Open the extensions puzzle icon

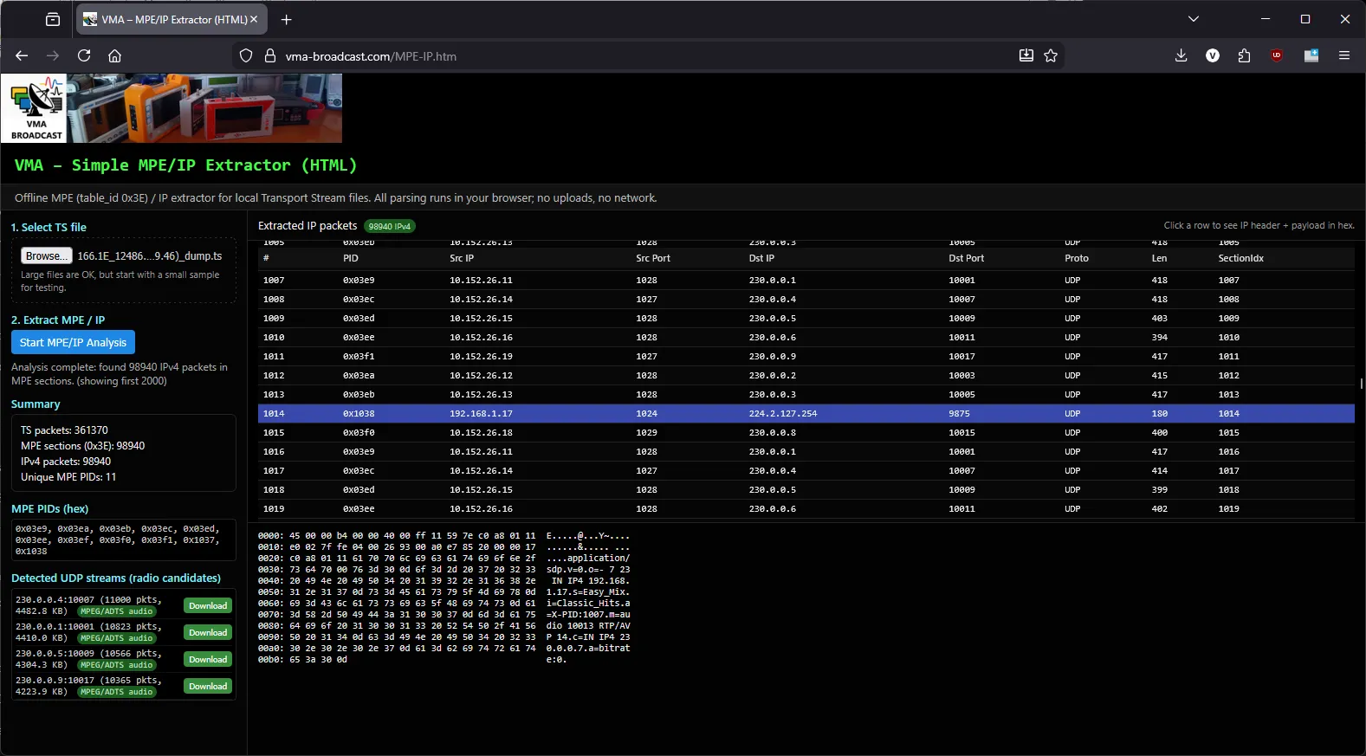tap(1244, 55)
